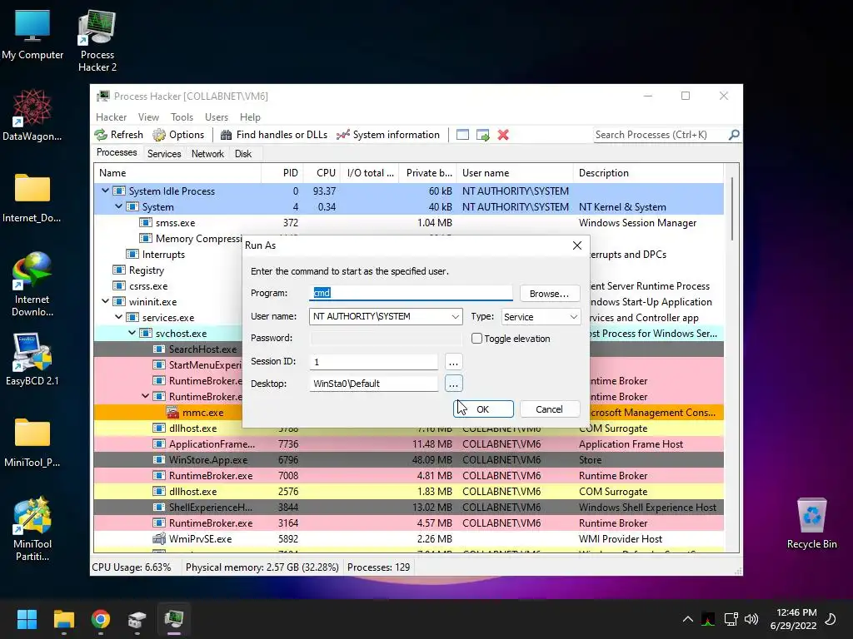Click the red X terminate icon
The width and height of the screenshot is (853, 639).
pyautogui.click(x=503, y=135)
